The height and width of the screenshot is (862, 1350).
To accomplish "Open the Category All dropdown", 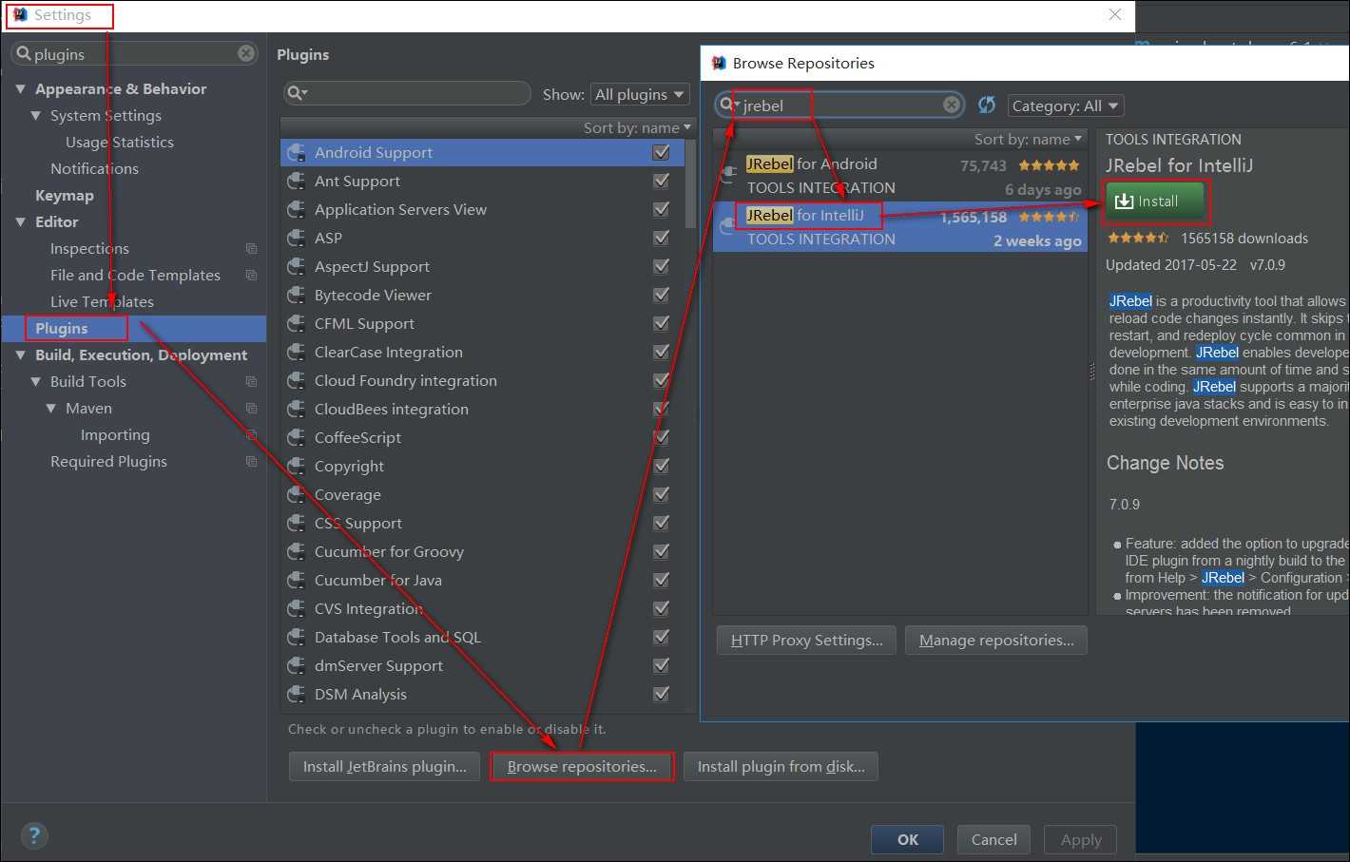I will point(1065,105).
